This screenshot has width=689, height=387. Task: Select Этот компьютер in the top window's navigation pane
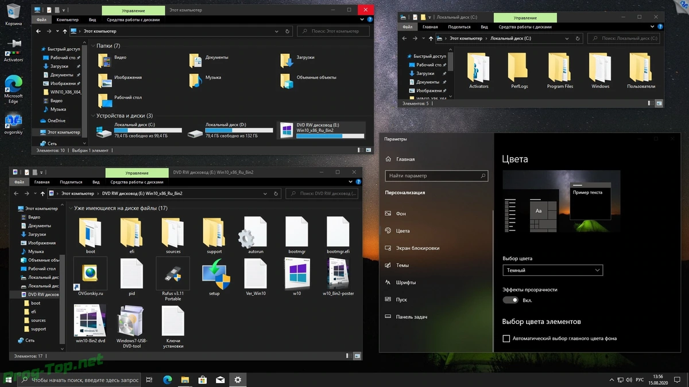point(59,132)
